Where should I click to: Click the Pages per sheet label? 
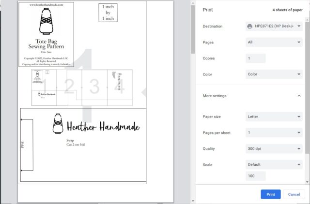pos(217,133)
